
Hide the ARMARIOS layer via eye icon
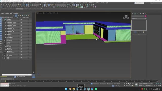tap(4, 21)
